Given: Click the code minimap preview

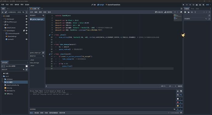Looking at the screenshot, I should 178,18.
